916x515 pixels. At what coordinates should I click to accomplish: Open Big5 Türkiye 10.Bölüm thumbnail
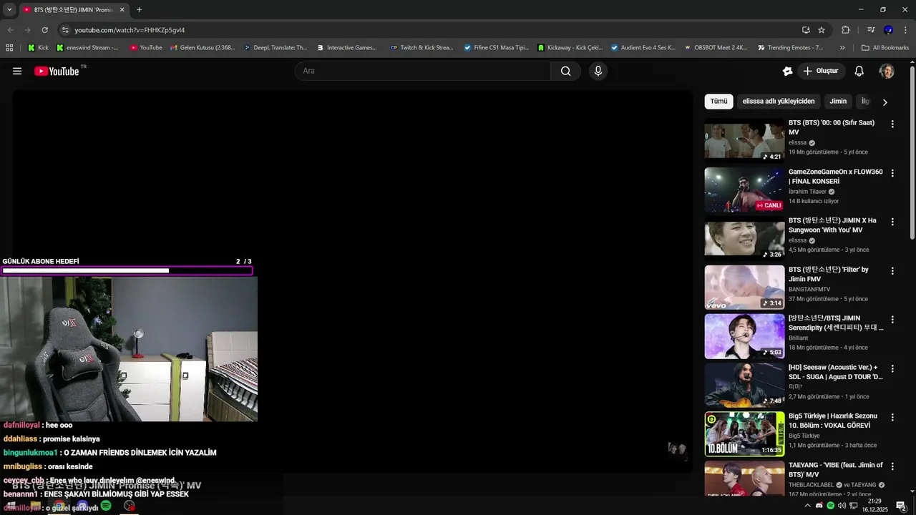[x=744, y=433]
